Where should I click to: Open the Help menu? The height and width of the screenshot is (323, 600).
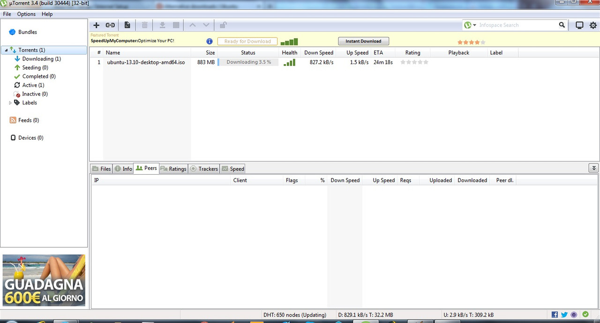[47, 14]
